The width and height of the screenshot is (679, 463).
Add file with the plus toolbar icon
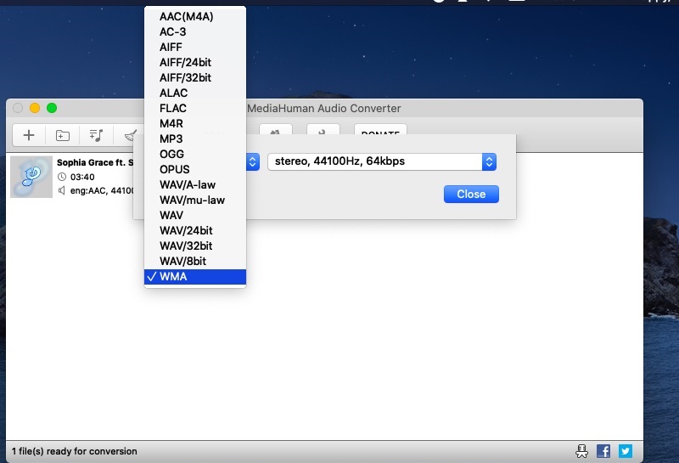click(29, 135)
